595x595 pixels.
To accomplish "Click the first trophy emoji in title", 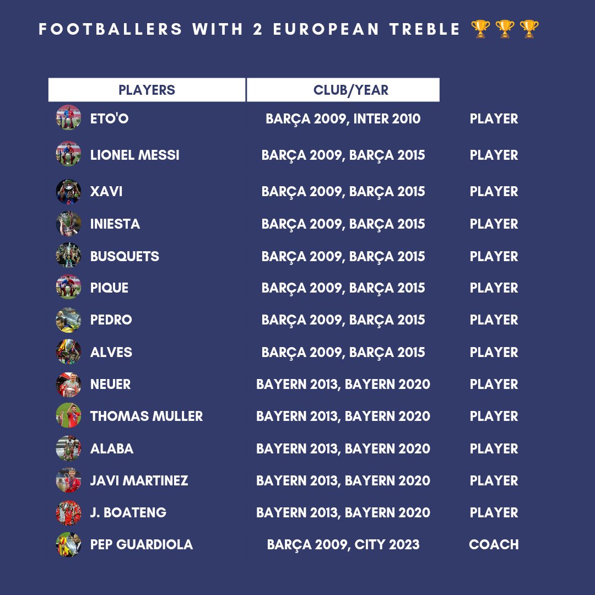I will pos(480,29).
